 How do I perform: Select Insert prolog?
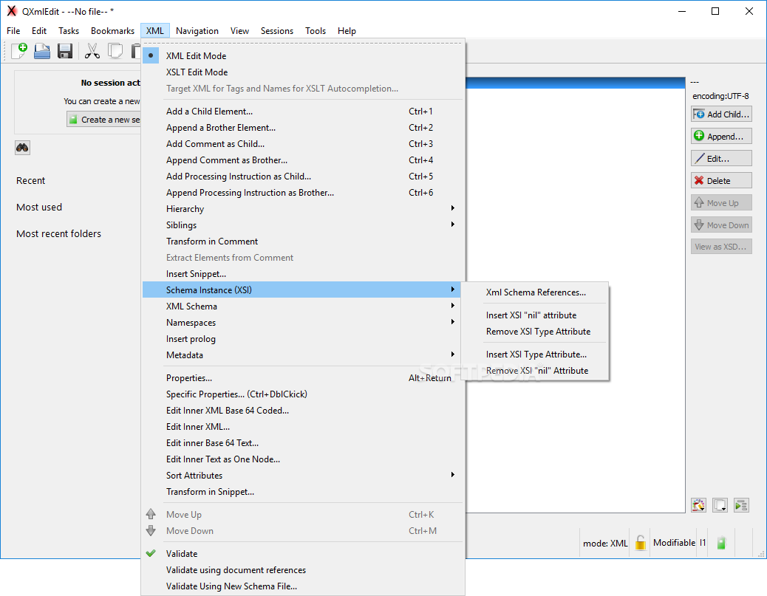click(303, 339)
